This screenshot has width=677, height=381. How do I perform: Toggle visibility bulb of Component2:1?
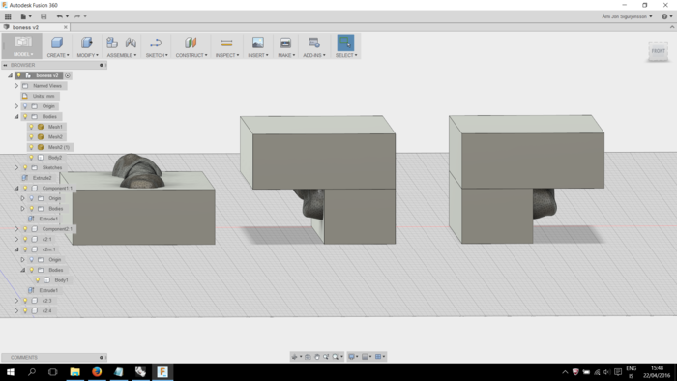(x=25, y=229)
